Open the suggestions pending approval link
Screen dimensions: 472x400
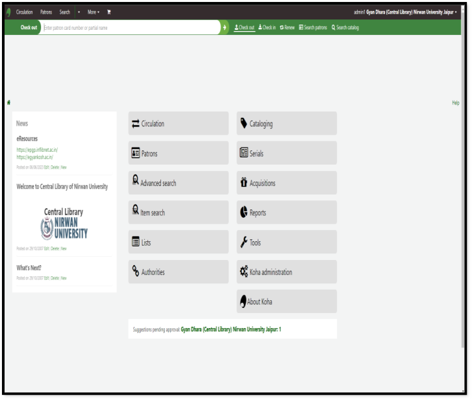point(231,330)
